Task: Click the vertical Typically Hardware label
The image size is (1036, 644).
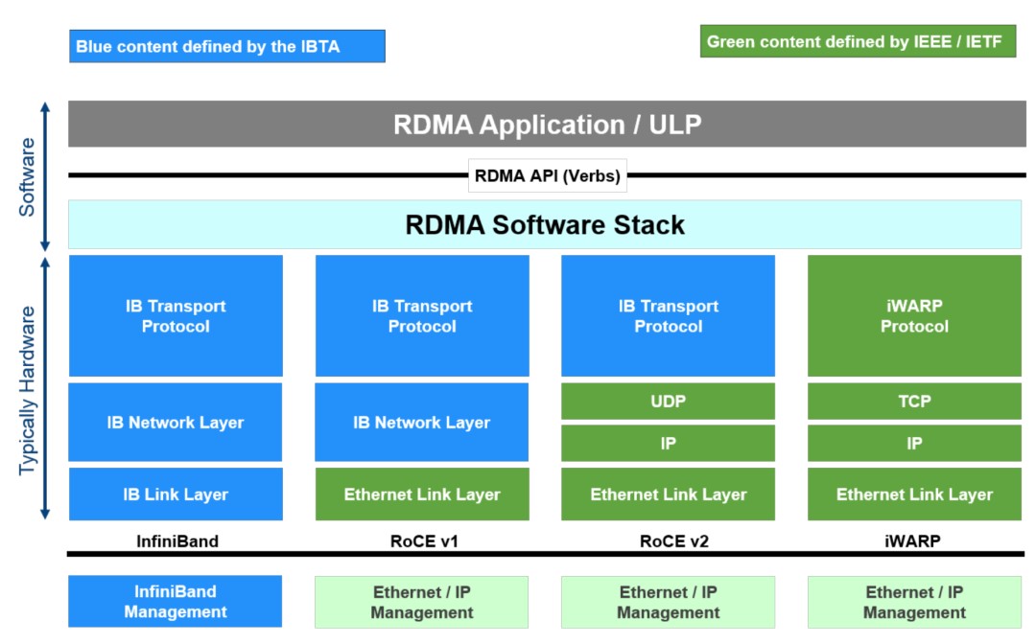Action: pos(27,390)
